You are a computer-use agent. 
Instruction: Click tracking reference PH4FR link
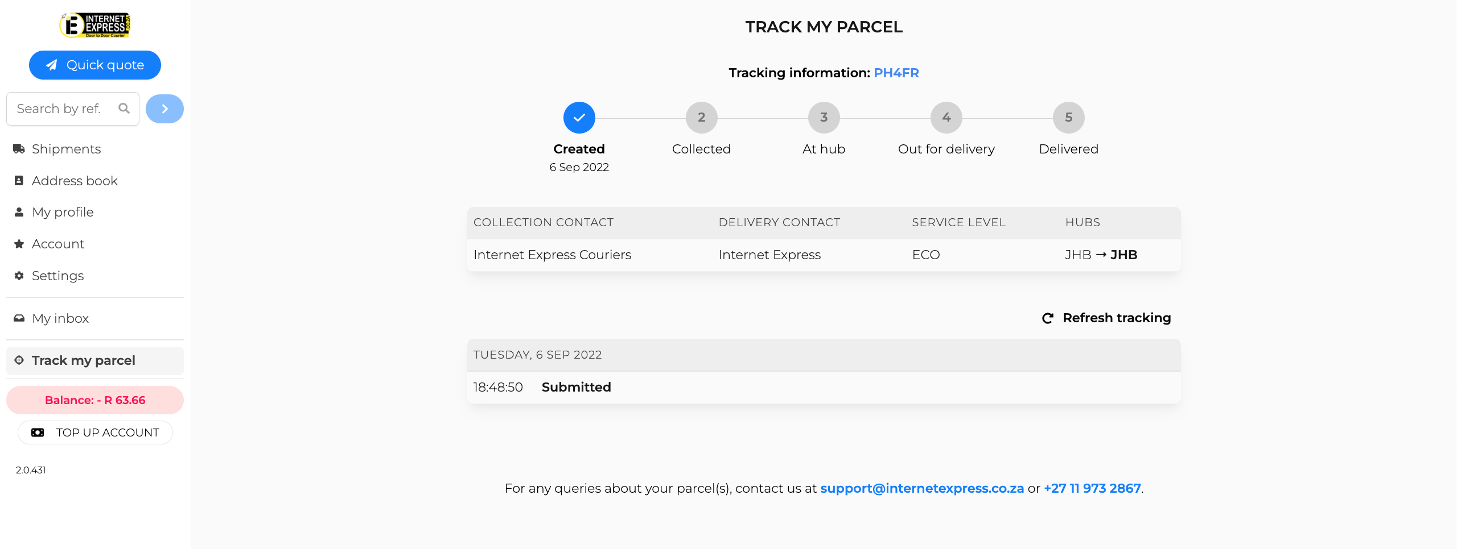(x=896, y=73)
